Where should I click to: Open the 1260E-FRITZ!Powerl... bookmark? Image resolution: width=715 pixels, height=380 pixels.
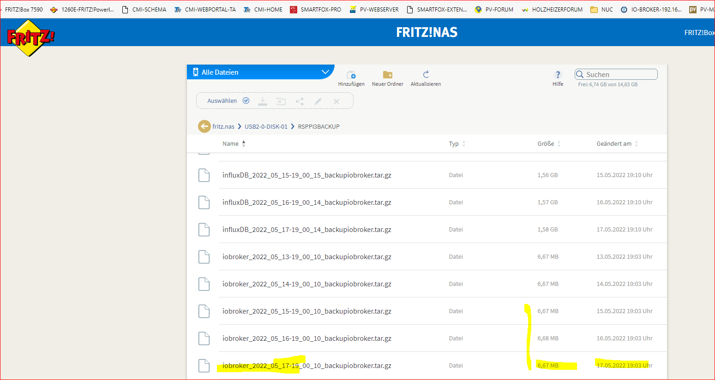[x=82, y=9]
